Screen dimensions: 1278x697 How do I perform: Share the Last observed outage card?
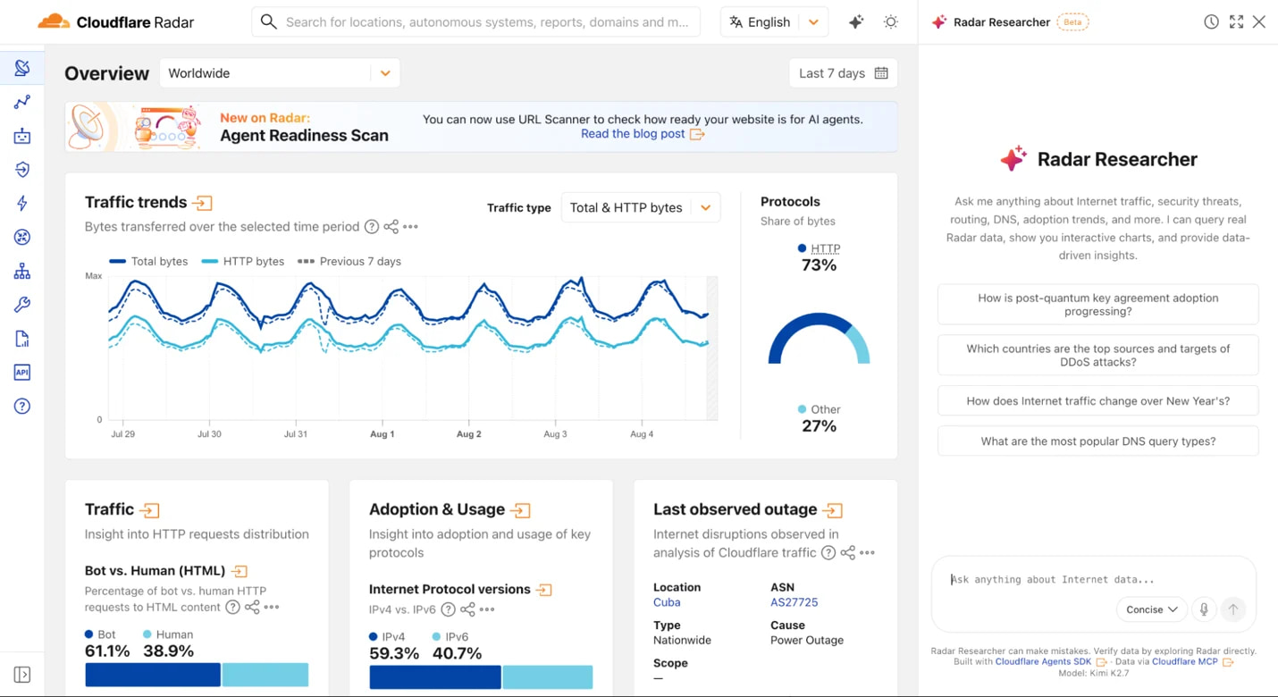pos(848,553)
